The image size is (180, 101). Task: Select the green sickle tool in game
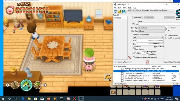tap(26, 85)
